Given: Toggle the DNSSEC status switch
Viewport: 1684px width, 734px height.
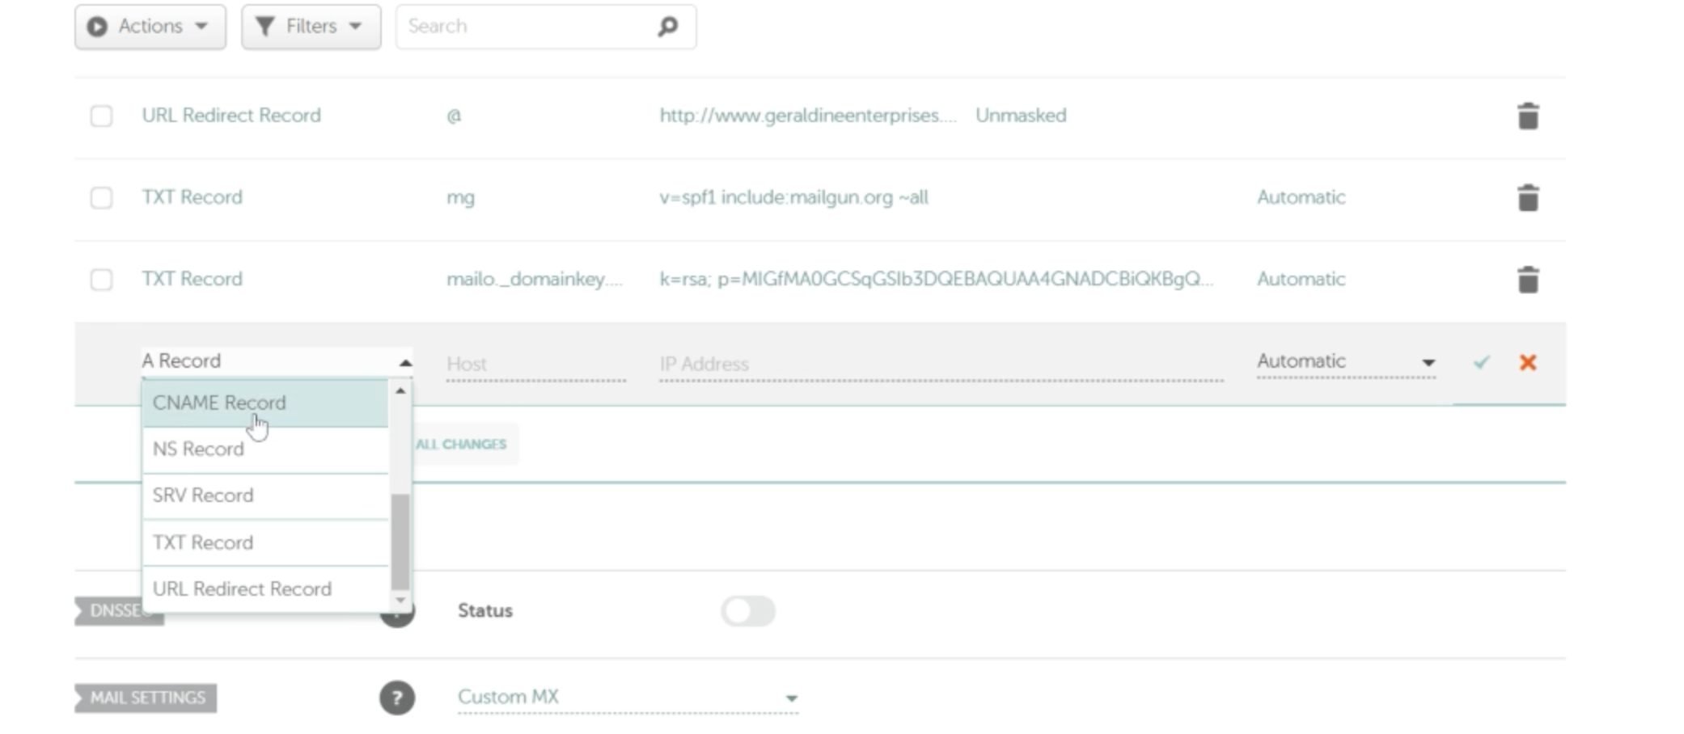Looking at the screenshot, I should pyautogui.click(x=747, y=610).
